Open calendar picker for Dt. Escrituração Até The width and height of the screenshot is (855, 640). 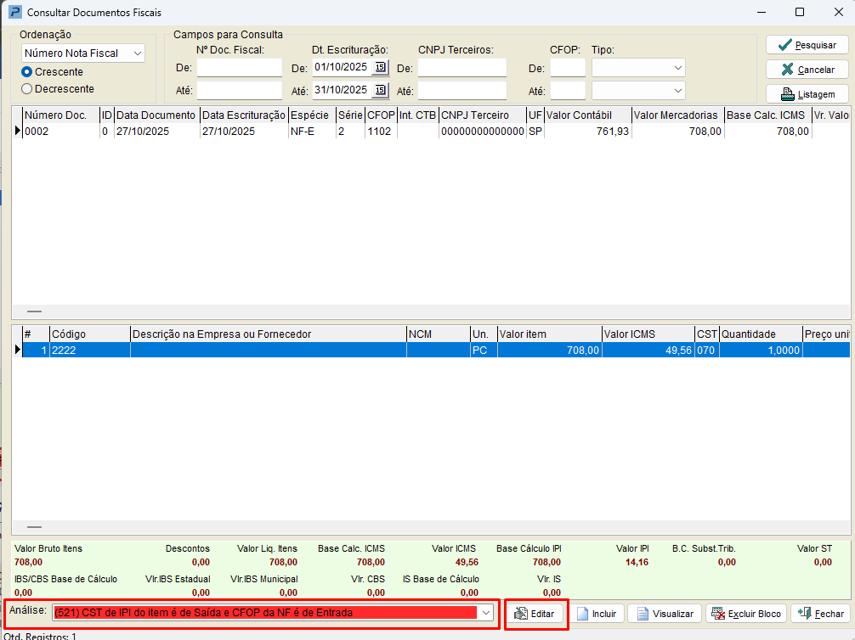(x=380, y=90)
